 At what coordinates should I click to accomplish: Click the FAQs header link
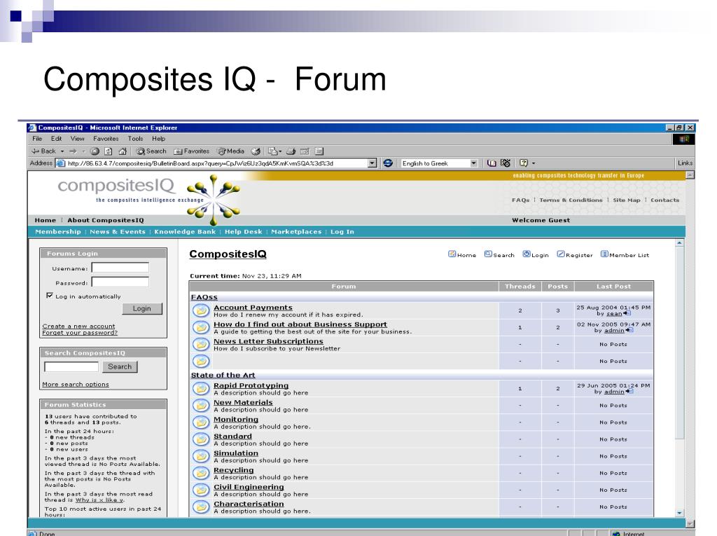click(520, 200)
